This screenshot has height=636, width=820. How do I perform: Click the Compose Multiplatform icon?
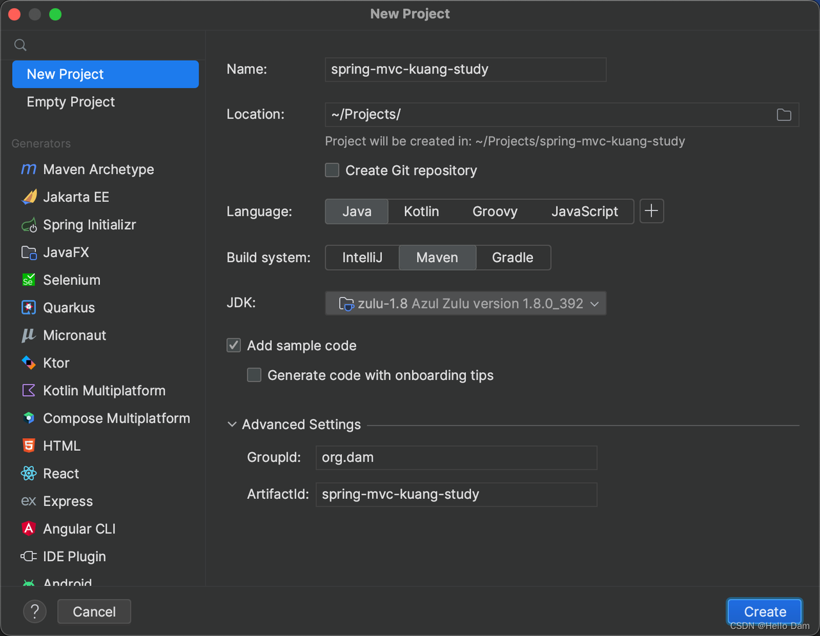(x=29, y=418)
